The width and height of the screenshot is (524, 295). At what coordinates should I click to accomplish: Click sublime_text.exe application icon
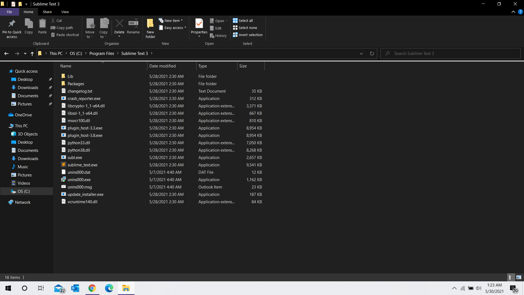(x=64, y=165)
